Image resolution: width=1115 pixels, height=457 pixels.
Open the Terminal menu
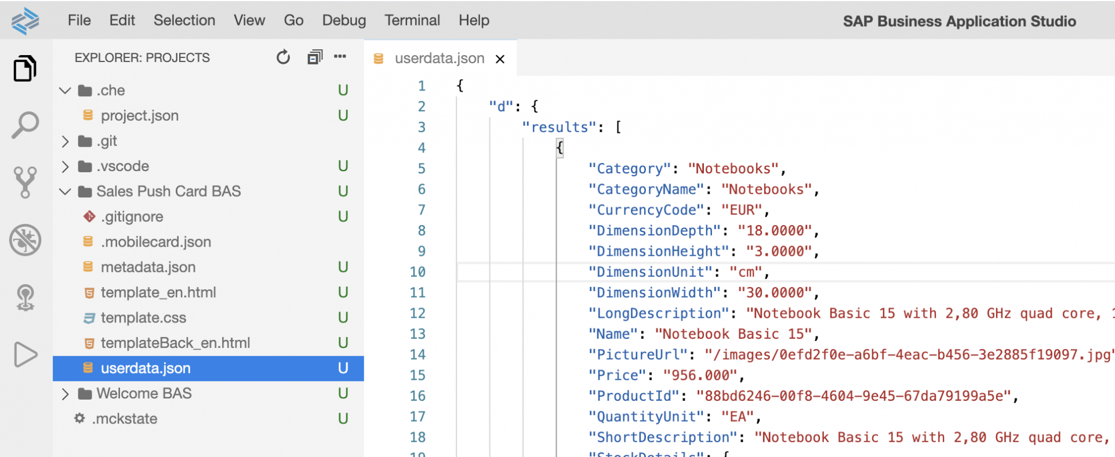412,20
